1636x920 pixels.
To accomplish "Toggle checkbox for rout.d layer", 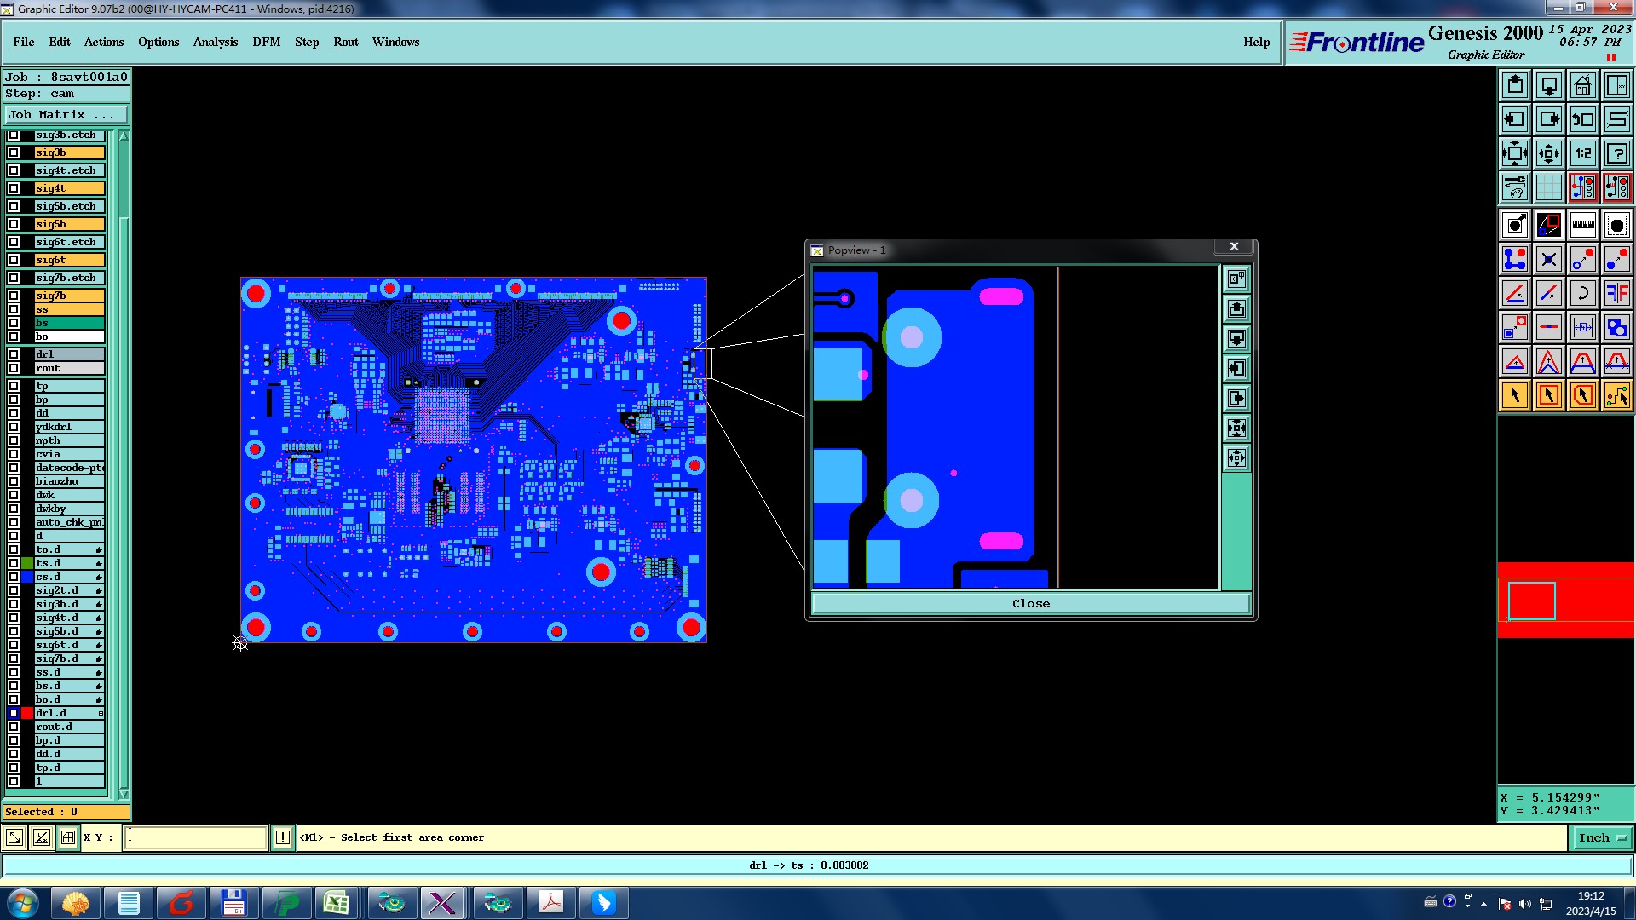I will 14,727.
